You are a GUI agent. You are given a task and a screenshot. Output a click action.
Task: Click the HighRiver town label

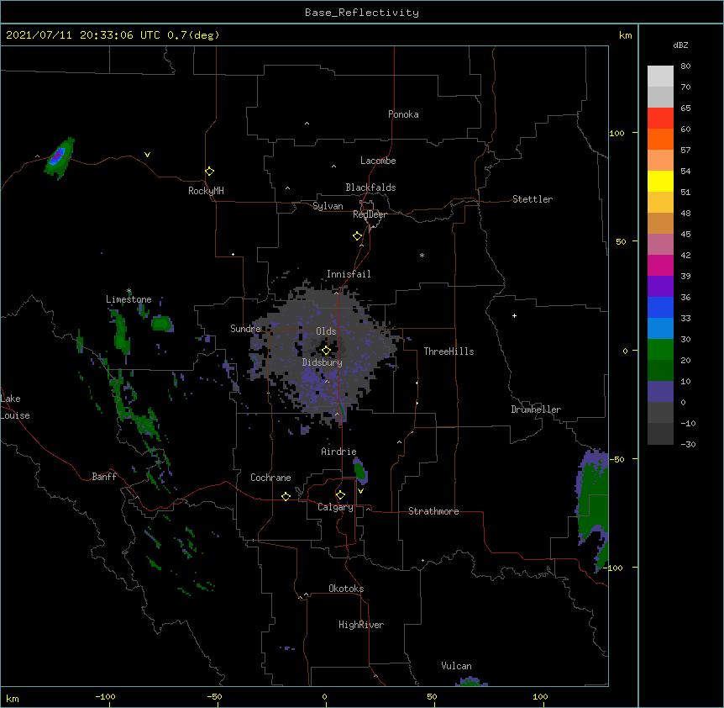coord(361,625)
